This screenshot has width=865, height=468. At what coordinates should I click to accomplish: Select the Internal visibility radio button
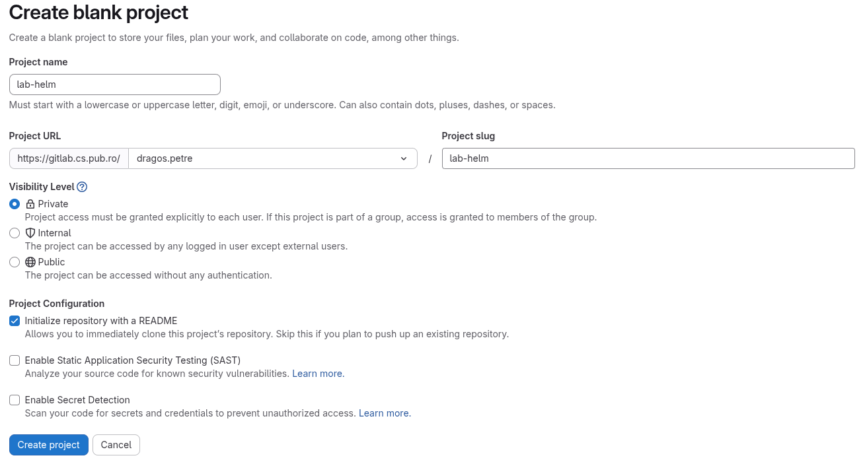[15, 233]
